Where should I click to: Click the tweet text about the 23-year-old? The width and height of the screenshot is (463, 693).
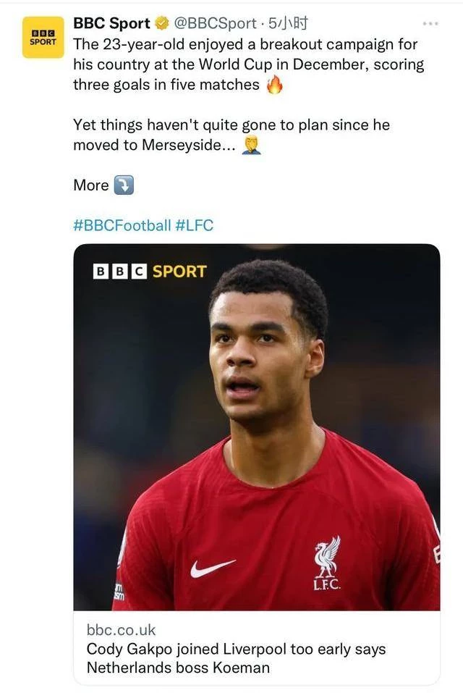[248, 64]
